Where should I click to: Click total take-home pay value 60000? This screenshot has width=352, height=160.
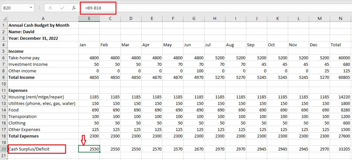pos(341,58)
